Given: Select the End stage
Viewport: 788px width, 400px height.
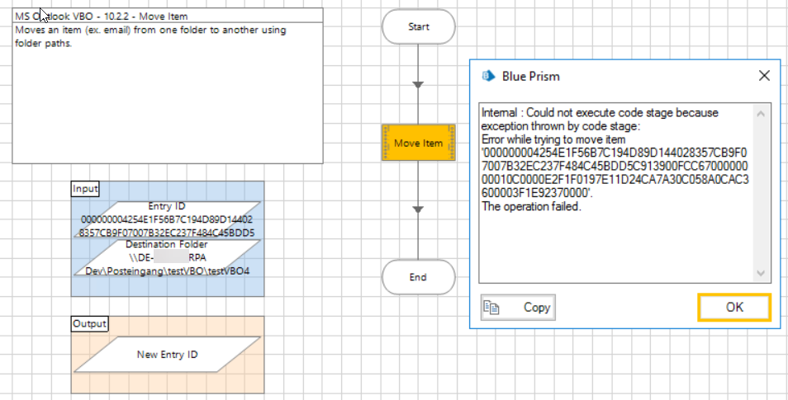Looking at the screenshot, I should (419, 277).
